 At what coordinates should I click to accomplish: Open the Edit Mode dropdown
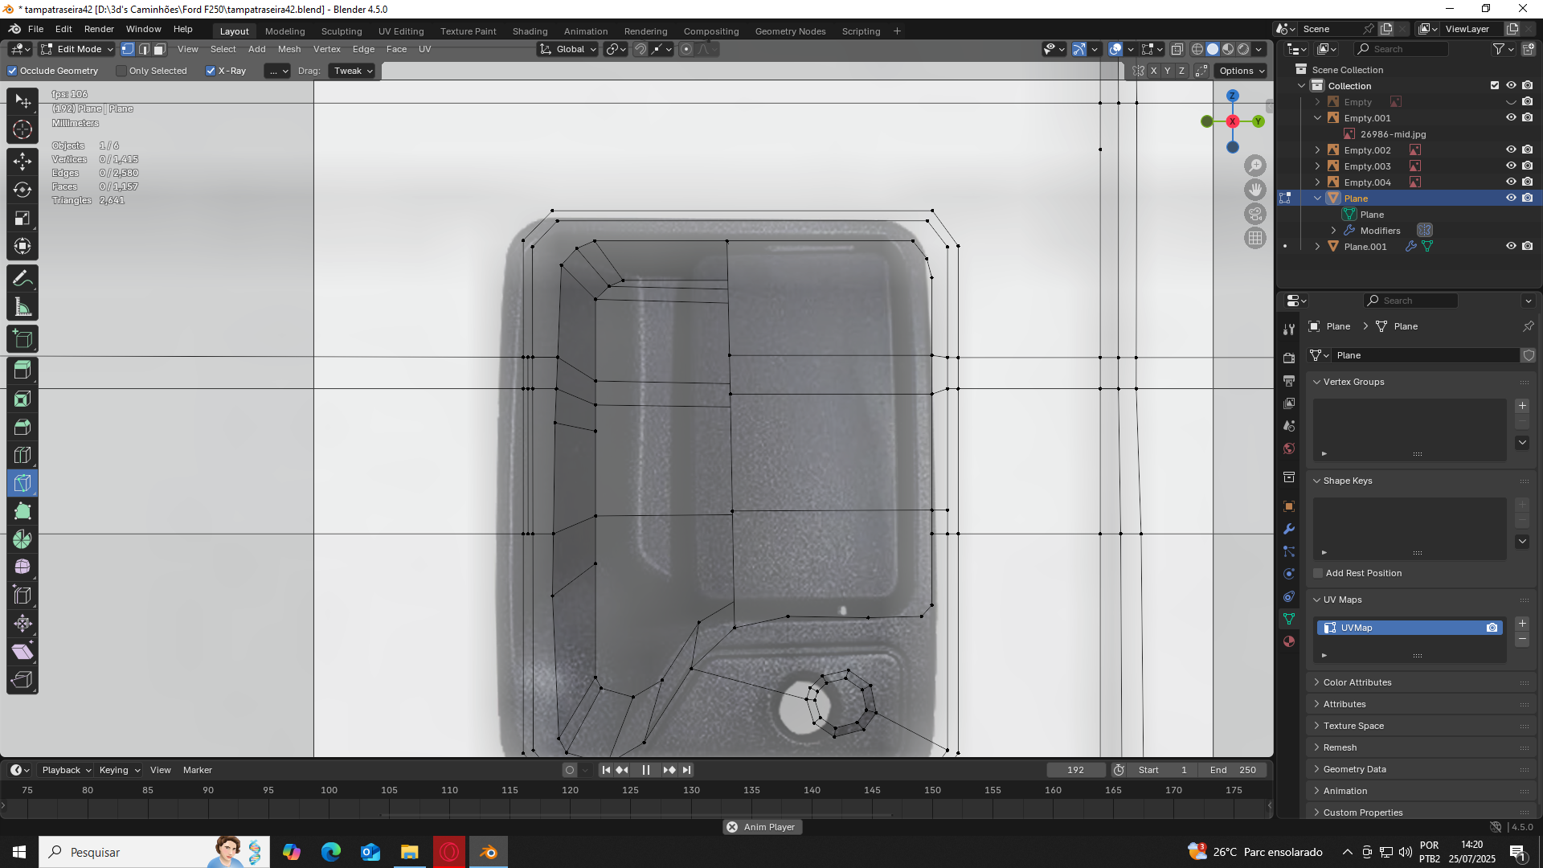(78, 49)
